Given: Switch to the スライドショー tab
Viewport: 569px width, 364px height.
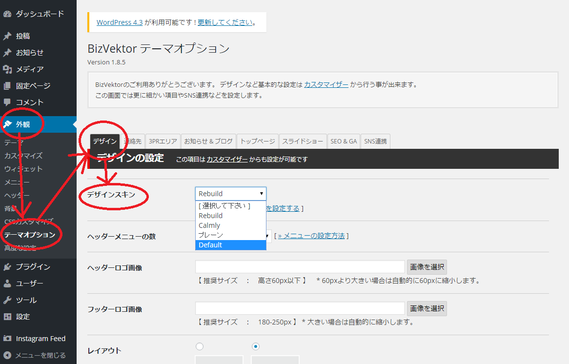Looking at the screenshot, I should (303, 141).
